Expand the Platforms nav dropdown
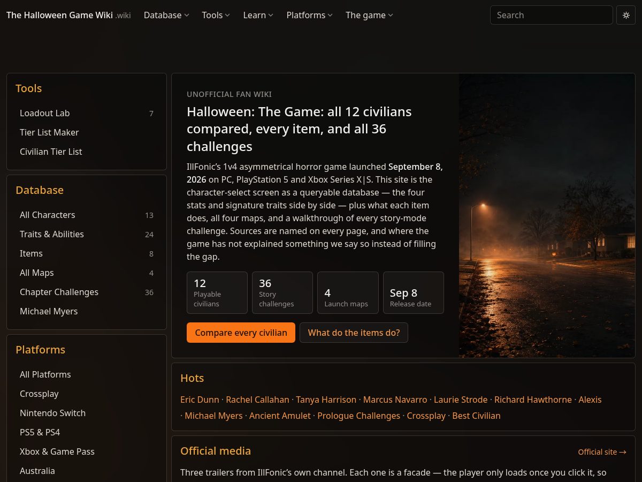 [309, 15]
